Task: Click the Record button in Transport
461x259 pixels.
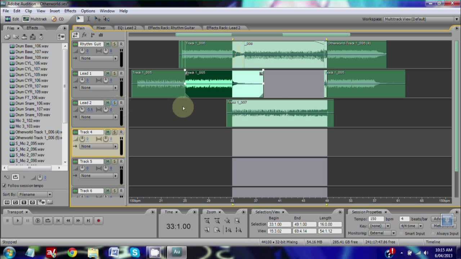Action: pos(98,221)
